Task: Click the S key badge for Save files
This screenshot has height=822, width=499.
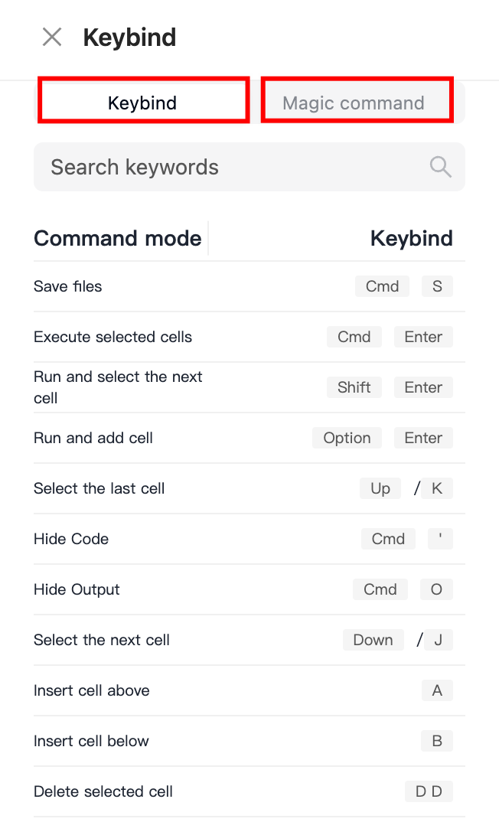Action: [x=437, y=286]
